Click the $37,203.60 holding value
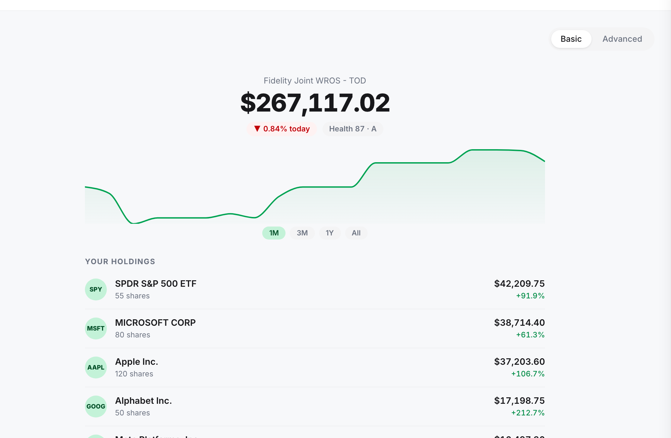The image size is (671, 438). point(519,362)
